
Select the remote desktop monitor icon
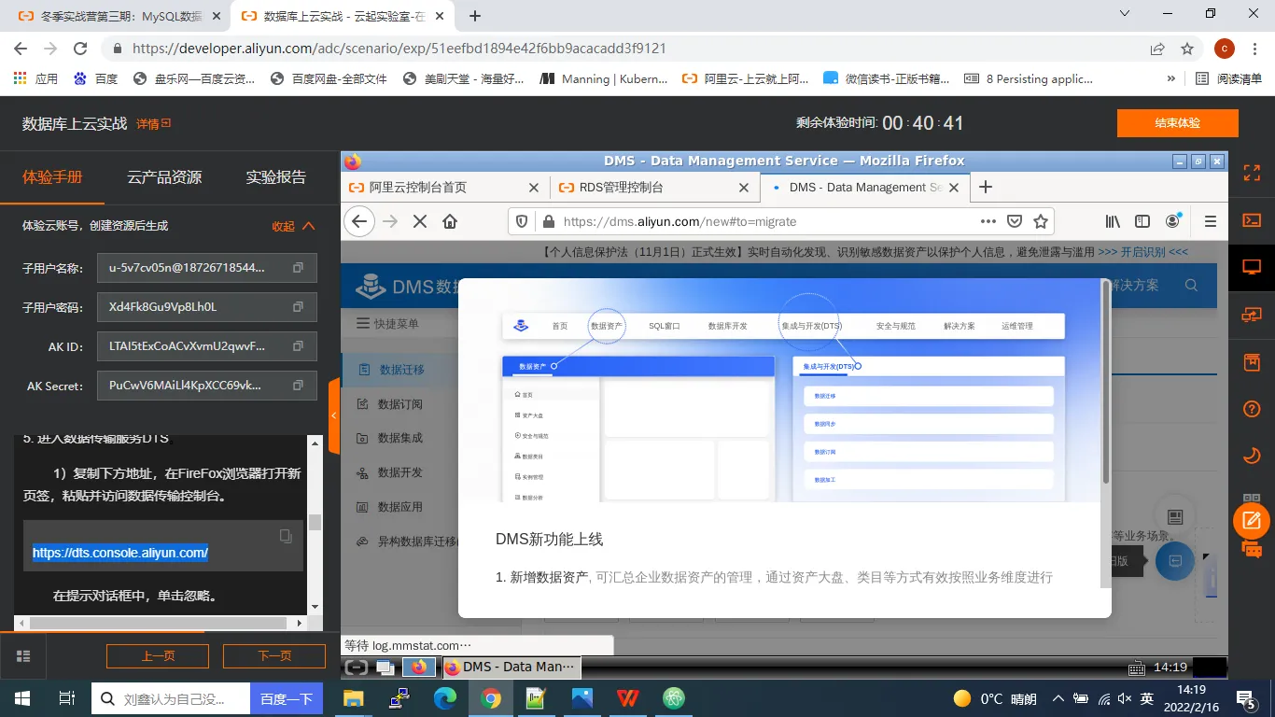[x=1252, y=267]
